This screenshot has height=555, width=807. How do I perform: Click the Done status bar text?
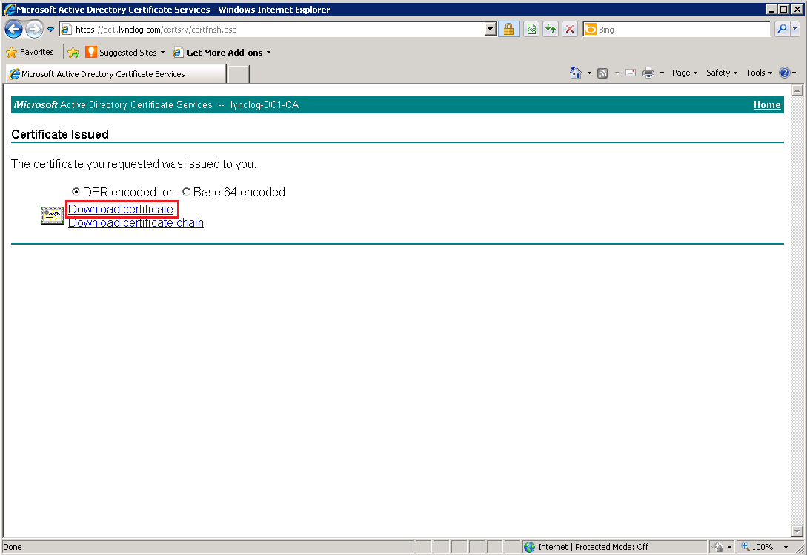pyautogui.click(x=13, y=547)
